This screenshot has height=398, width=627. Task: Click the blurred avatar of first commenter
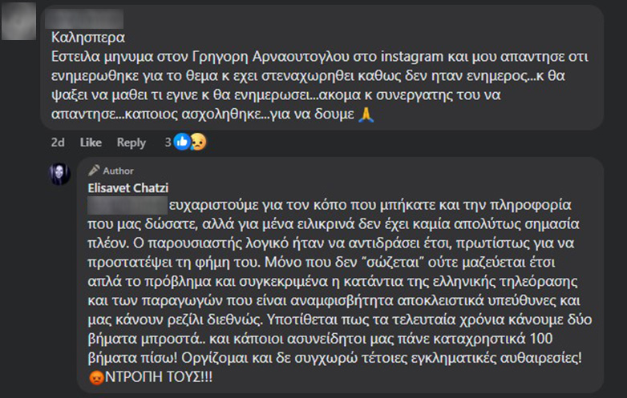point(19,21)
